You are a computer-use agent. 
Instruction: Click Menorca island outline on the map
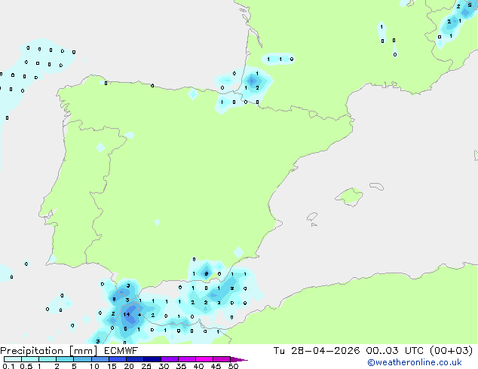point(377,186)
